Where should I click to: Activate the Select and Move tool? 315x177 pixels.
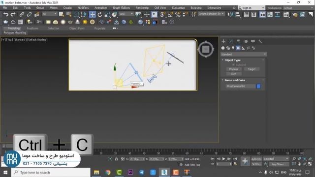(x=93, y=14)
